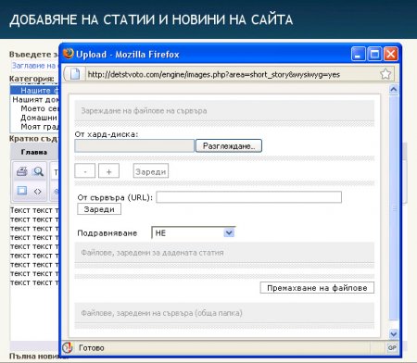Click the От хард-диска: label
The image size is (417, 363).
pyautogui.click(x=107, y=134)
